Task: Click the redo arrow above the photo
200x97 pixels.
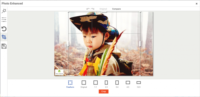Action: (92, 9)
